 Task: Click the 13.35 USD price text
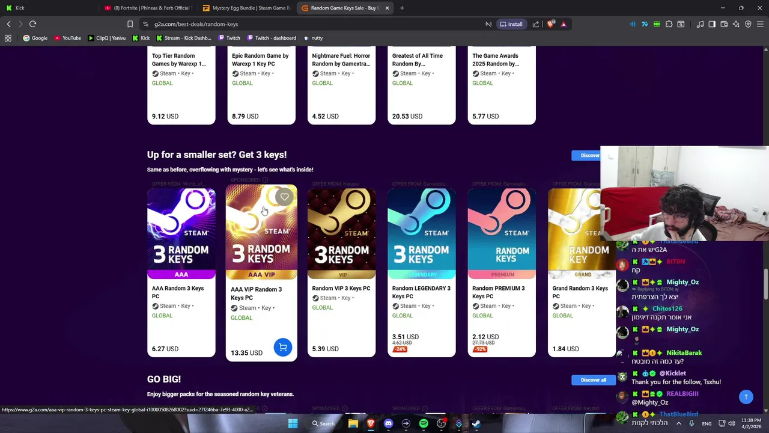[x=246, y=353]
